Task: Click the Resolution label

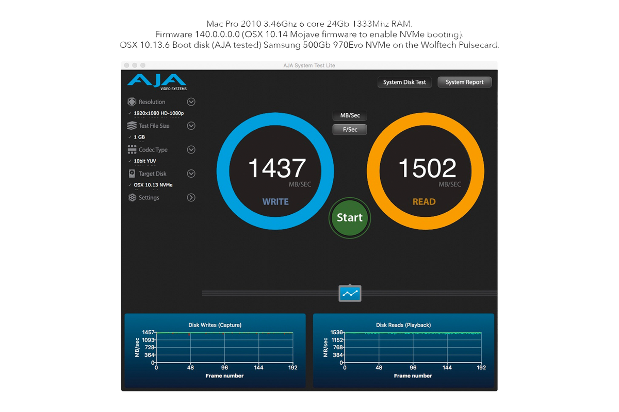Action: [x=152, y=102]
